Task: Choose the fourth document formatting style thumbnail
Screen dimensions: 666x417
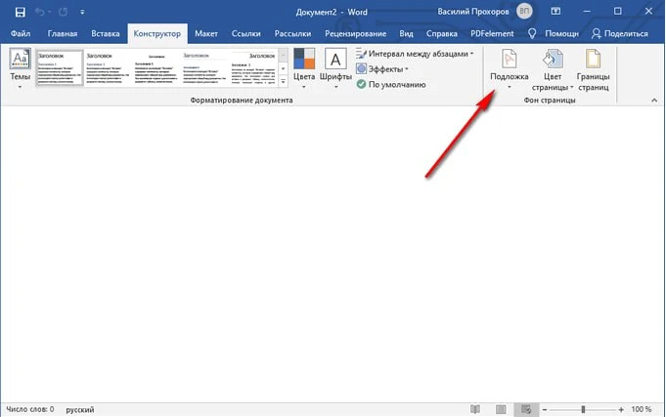Action: [204, 68]
